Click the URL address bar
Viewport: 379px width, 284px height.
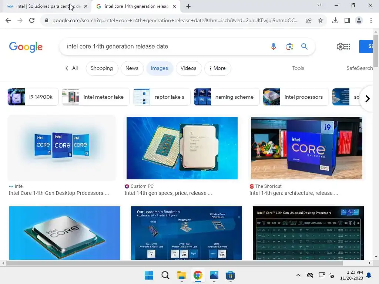coord(175,21)
